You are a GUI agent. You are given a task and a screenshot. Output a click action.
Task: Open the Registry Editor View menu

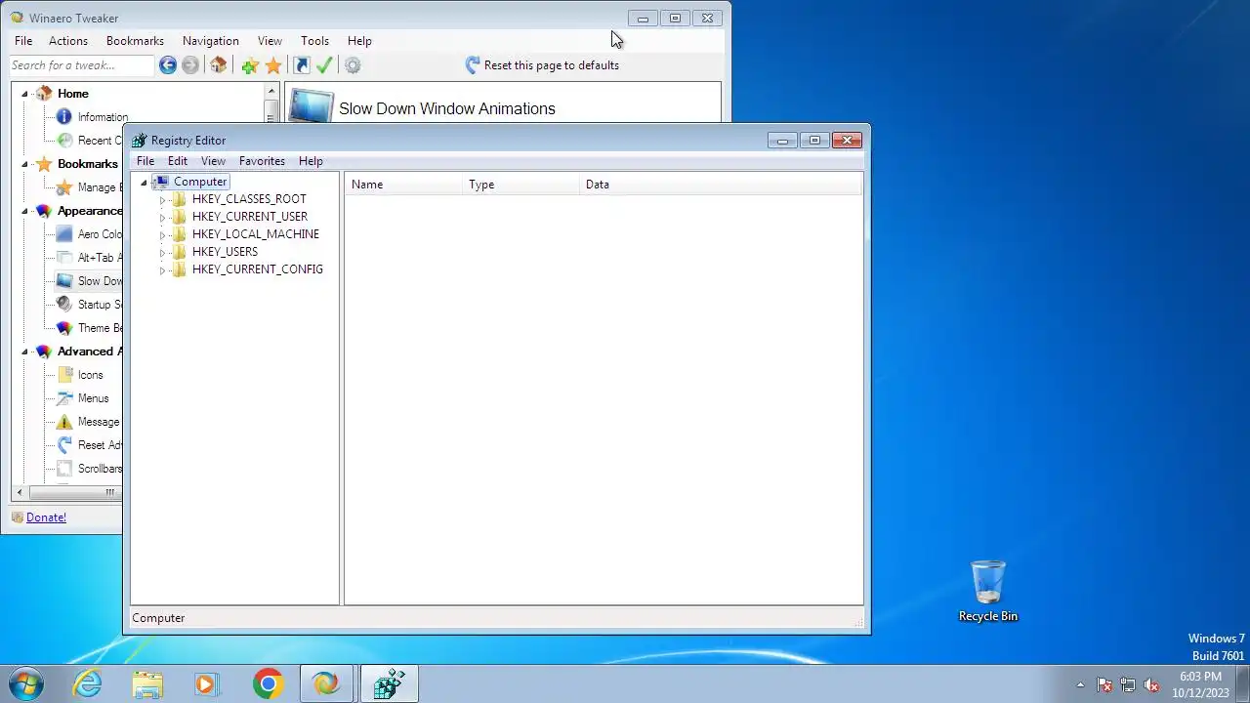tap(213, 161)
